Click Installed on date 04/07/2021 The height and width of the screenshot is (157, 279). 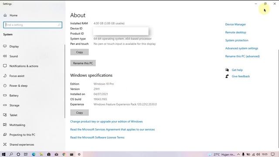coord(101,94)
